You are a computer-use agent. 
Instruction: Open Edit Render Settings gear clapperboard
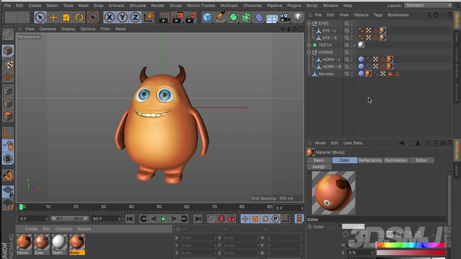click(x=191, y=17)
